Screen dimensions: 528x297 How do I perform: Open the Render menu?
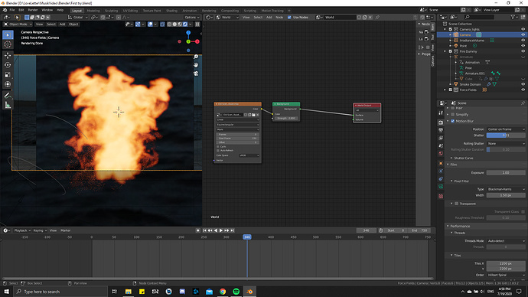[33, 10]
